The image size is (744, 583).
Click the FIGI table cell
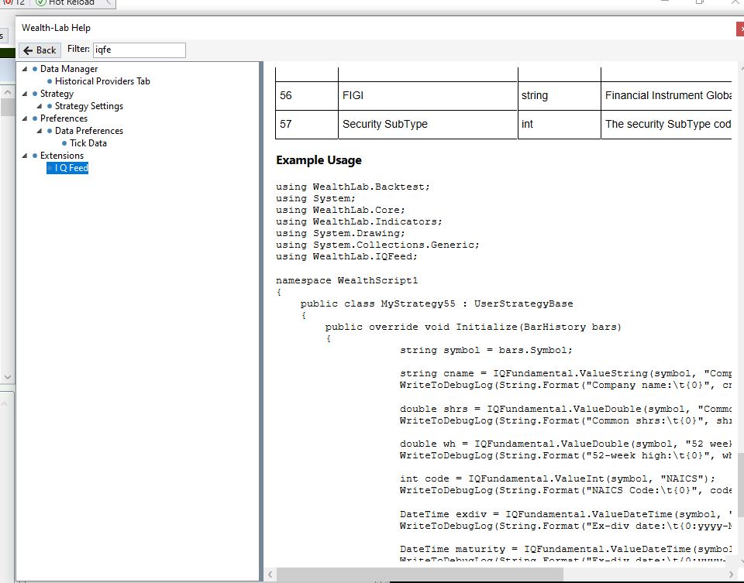pyautogui.click(x=428, y=96)
